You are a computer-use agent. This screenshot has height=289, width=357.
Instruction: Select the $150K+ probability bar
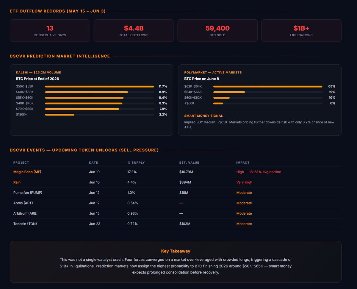point(100,115)
